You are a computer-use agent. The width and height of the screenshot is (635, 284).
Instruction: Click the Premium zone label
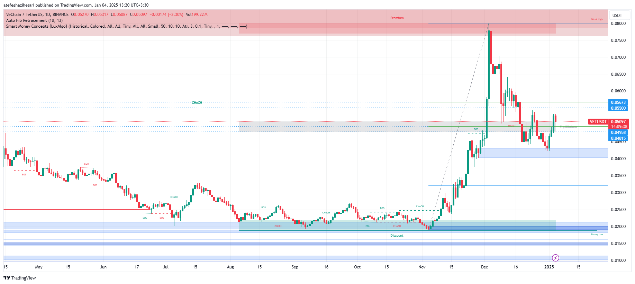point(397,18)
